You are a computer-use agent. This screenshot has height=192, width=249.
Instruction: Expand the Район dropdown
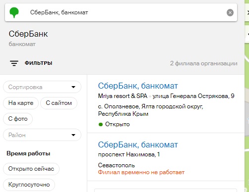point(42,135)
